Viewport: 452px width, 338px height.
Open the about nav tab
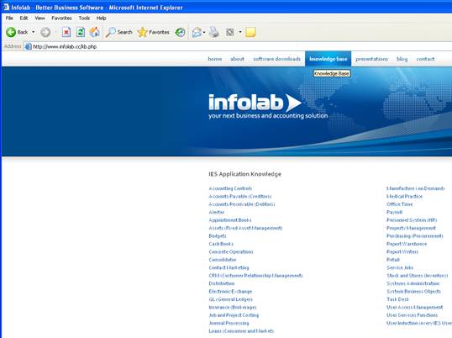(237, 59)
